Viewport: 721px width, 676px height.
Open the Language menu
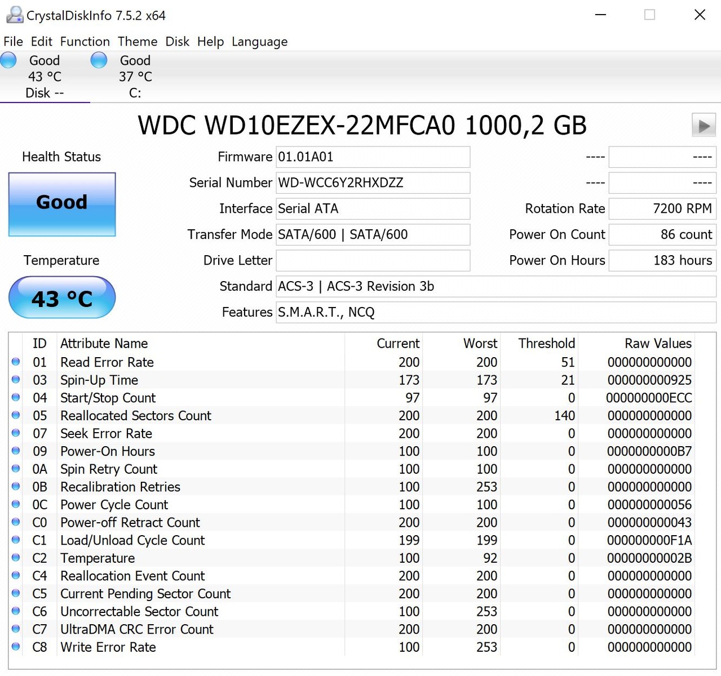coord(259,42)
